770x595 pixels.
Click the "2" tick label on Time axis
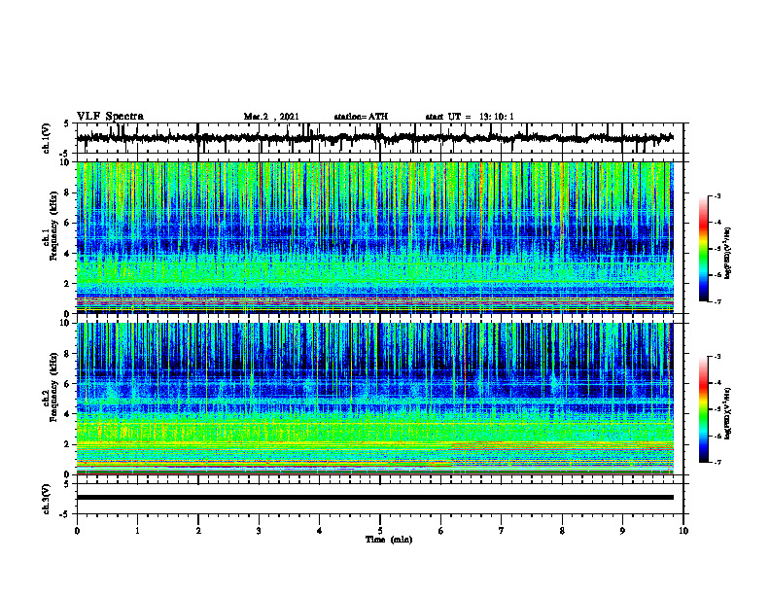pos(198,531)
